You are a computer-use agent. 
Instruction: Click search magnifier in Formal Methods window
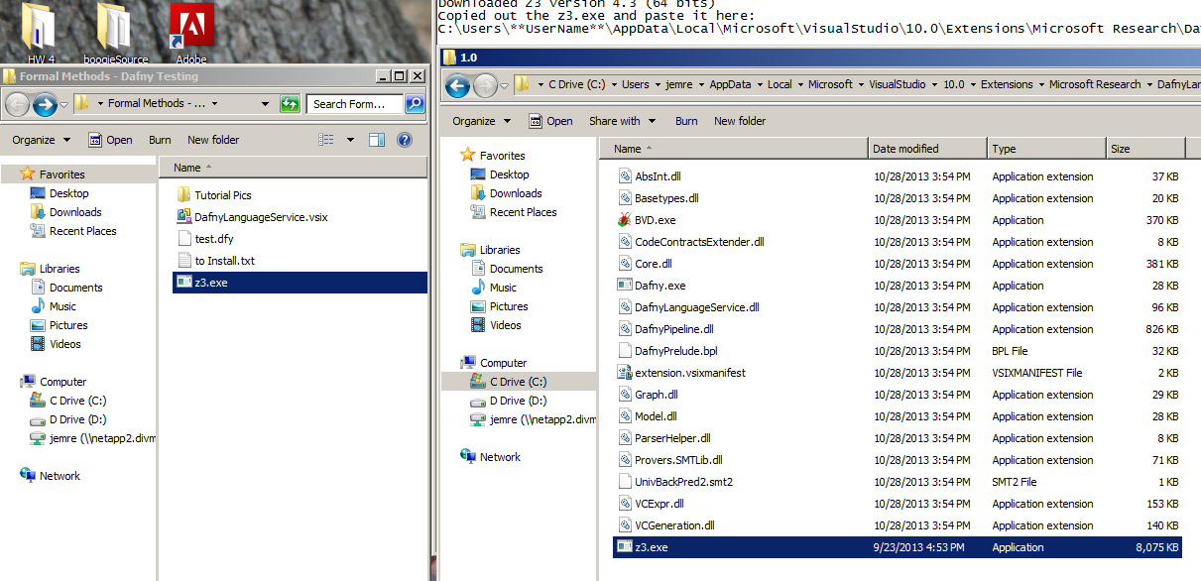coord(415,103)
